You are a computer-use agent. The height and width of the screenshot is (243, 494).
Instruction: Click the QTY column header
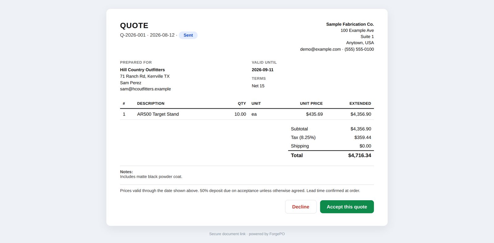point(242,103)
